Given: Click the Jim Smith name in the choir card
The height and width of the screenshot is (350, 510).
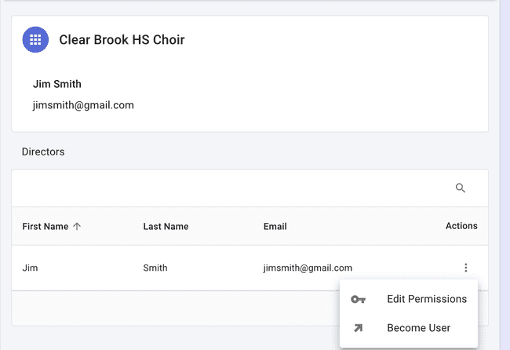Looking at the screenshot, I should click(x=57, y=84).
